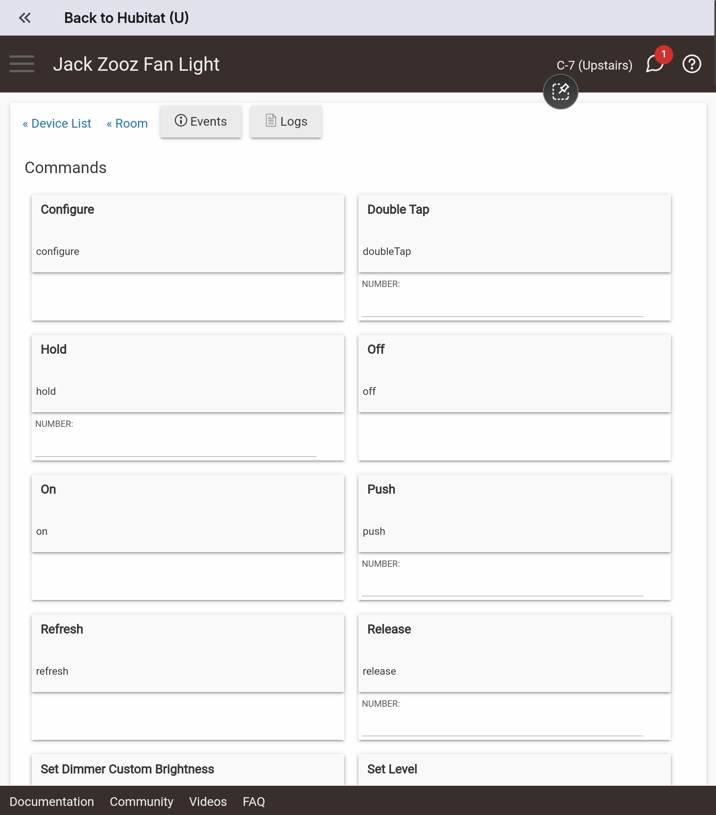Run the Configure command

188,234
